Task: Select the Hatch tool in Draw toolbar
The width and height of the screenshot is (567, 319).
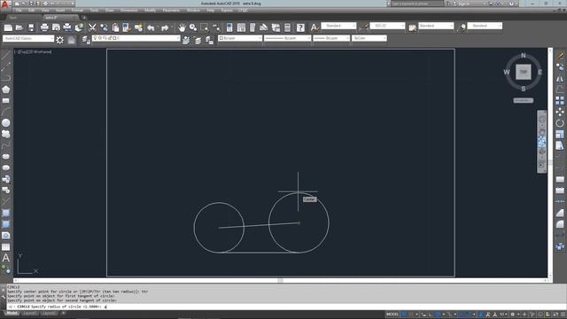Action: pos(6,213)
